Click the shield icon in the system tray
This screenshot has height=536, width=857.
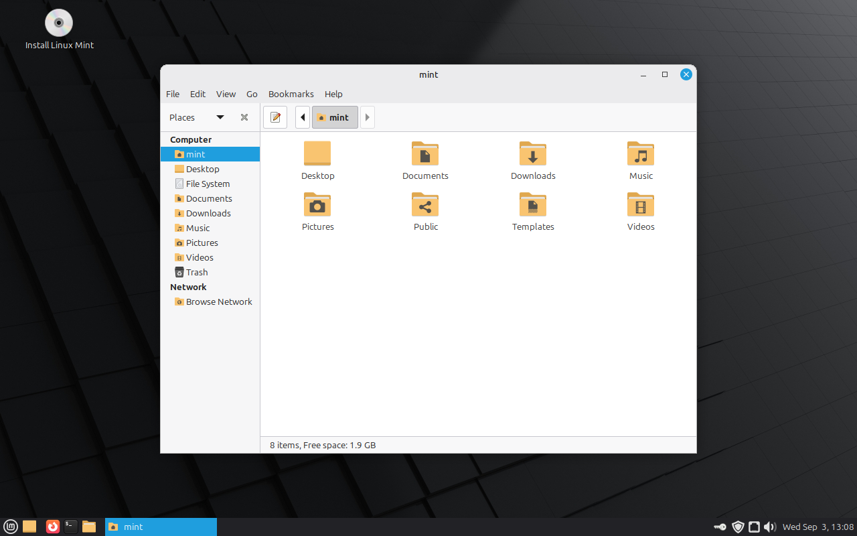738,527
